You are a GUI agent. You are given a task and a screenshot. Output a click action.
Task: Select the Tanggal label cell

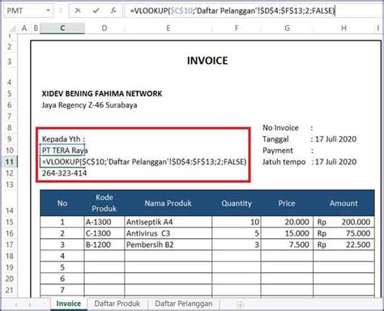pos(275,139)
